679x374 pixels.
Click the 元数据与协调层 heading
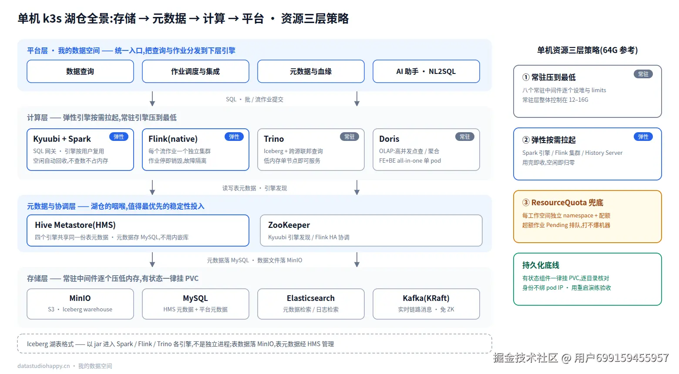tap(115, 206)
